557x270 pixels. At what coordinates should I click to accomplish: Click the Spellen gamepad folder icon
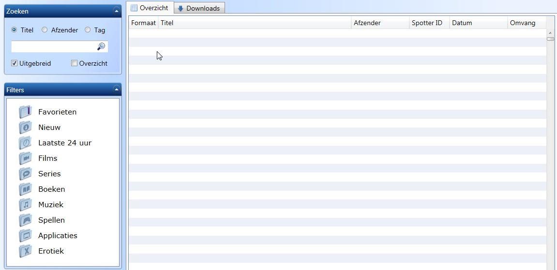(25, 220)
